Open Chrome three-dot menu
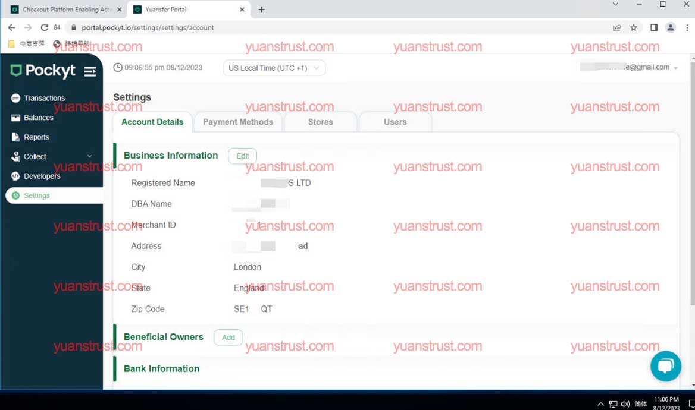This screenshot has height=410, width=695. tap(687, 27)
